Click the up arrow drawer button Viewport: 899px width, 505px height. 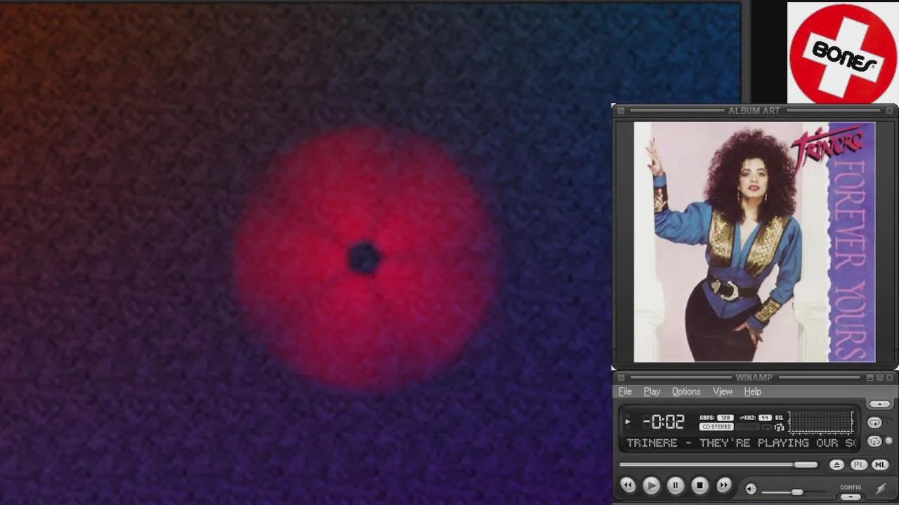click(880, 404)
